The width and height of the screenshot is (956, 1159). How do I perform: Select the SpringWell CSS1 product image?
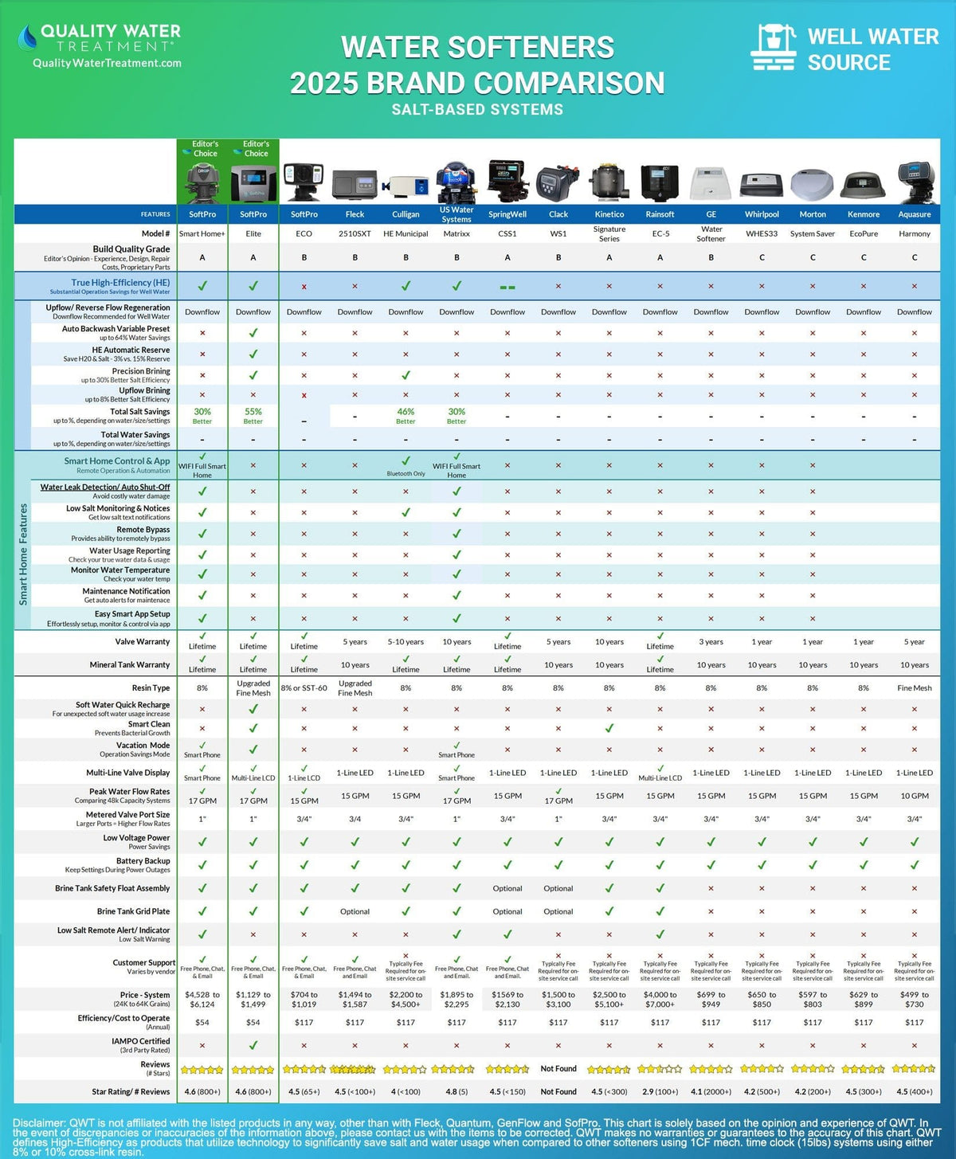click(507, 181)
